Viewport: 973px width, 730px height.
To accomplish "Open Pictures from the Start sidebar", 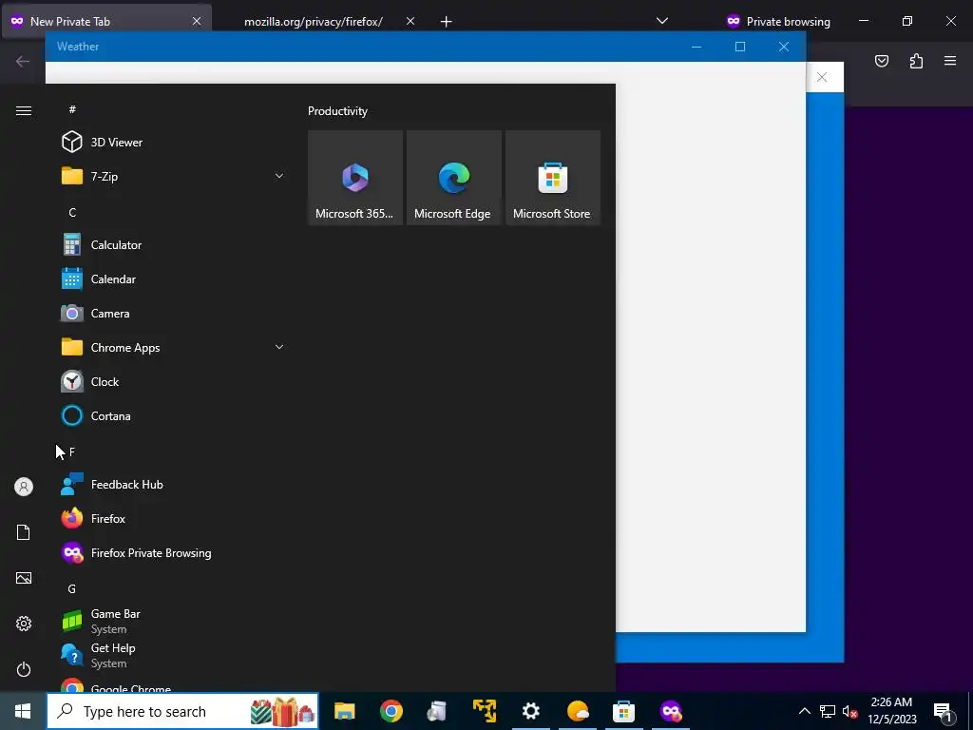I will tap(24, 578).
